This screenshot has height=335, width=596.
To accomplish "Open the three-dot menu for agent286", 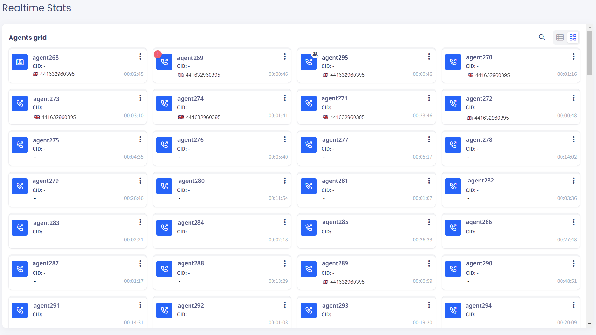I will [x=573, y=222].
